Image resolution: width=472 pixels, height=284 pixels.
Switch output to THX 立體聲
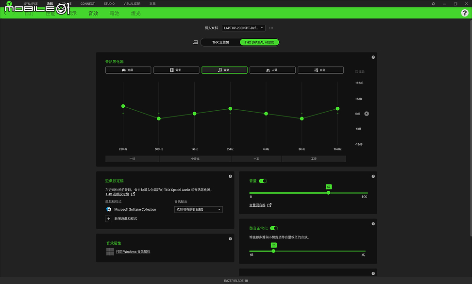[220, 42]
